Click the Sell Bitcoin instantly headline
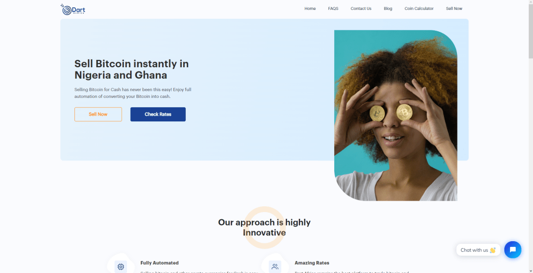Viewport: 533px width, 273px height. pos(132,69)
